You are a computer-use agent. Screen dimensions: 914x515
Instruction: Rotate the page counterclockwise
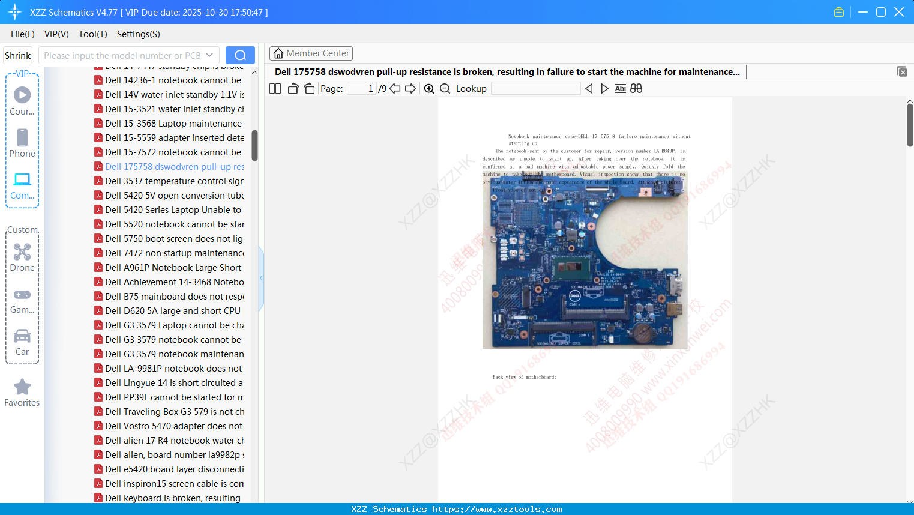coord(293,88)
